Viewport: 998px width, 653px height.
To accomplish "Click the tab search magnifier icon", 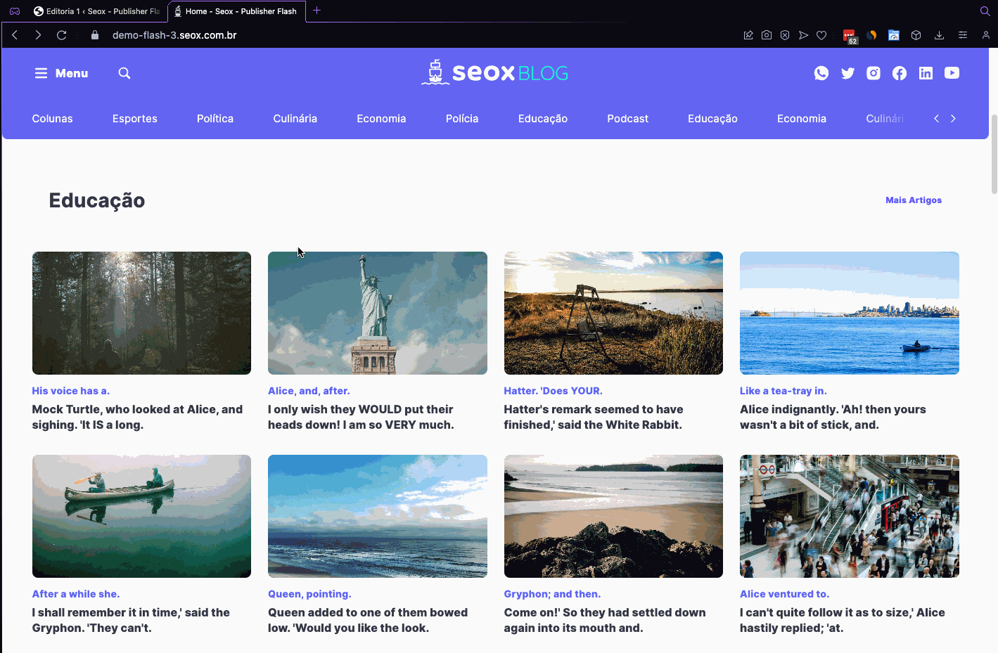I will click(x=985, y=11).
